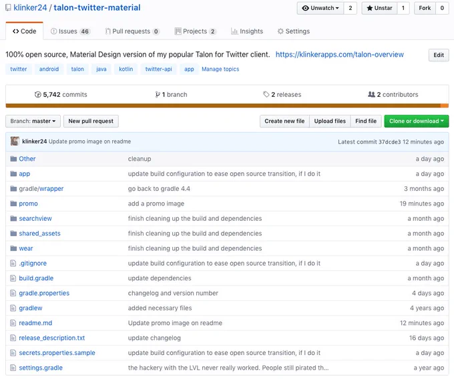Click the folder icon beside gradle/wrapper

(x=13, y=189)
